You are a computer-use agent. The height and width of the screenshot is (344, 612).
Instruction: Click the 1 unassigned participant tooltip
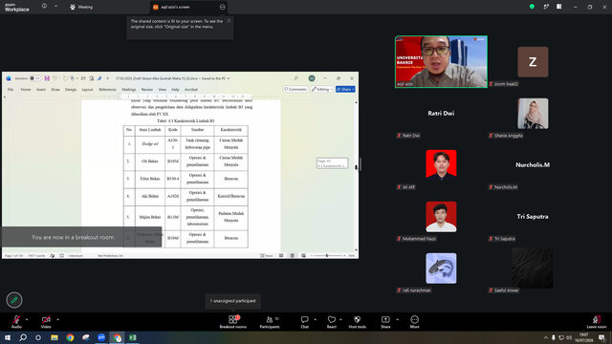[x=233, y=301]
